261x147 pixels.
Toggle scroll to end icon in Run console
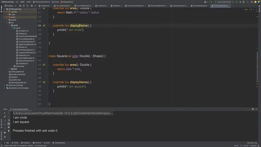(9, 124)
